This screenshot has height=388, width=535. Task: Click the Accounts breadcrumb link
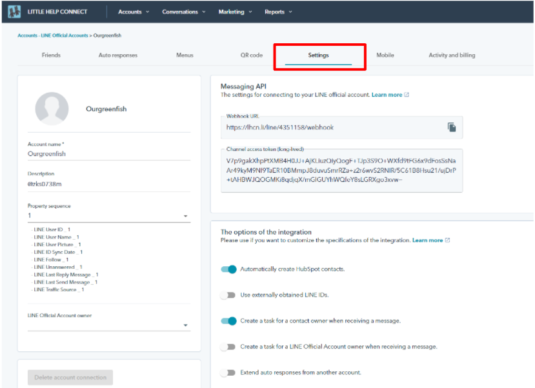[x=27, y=35]
